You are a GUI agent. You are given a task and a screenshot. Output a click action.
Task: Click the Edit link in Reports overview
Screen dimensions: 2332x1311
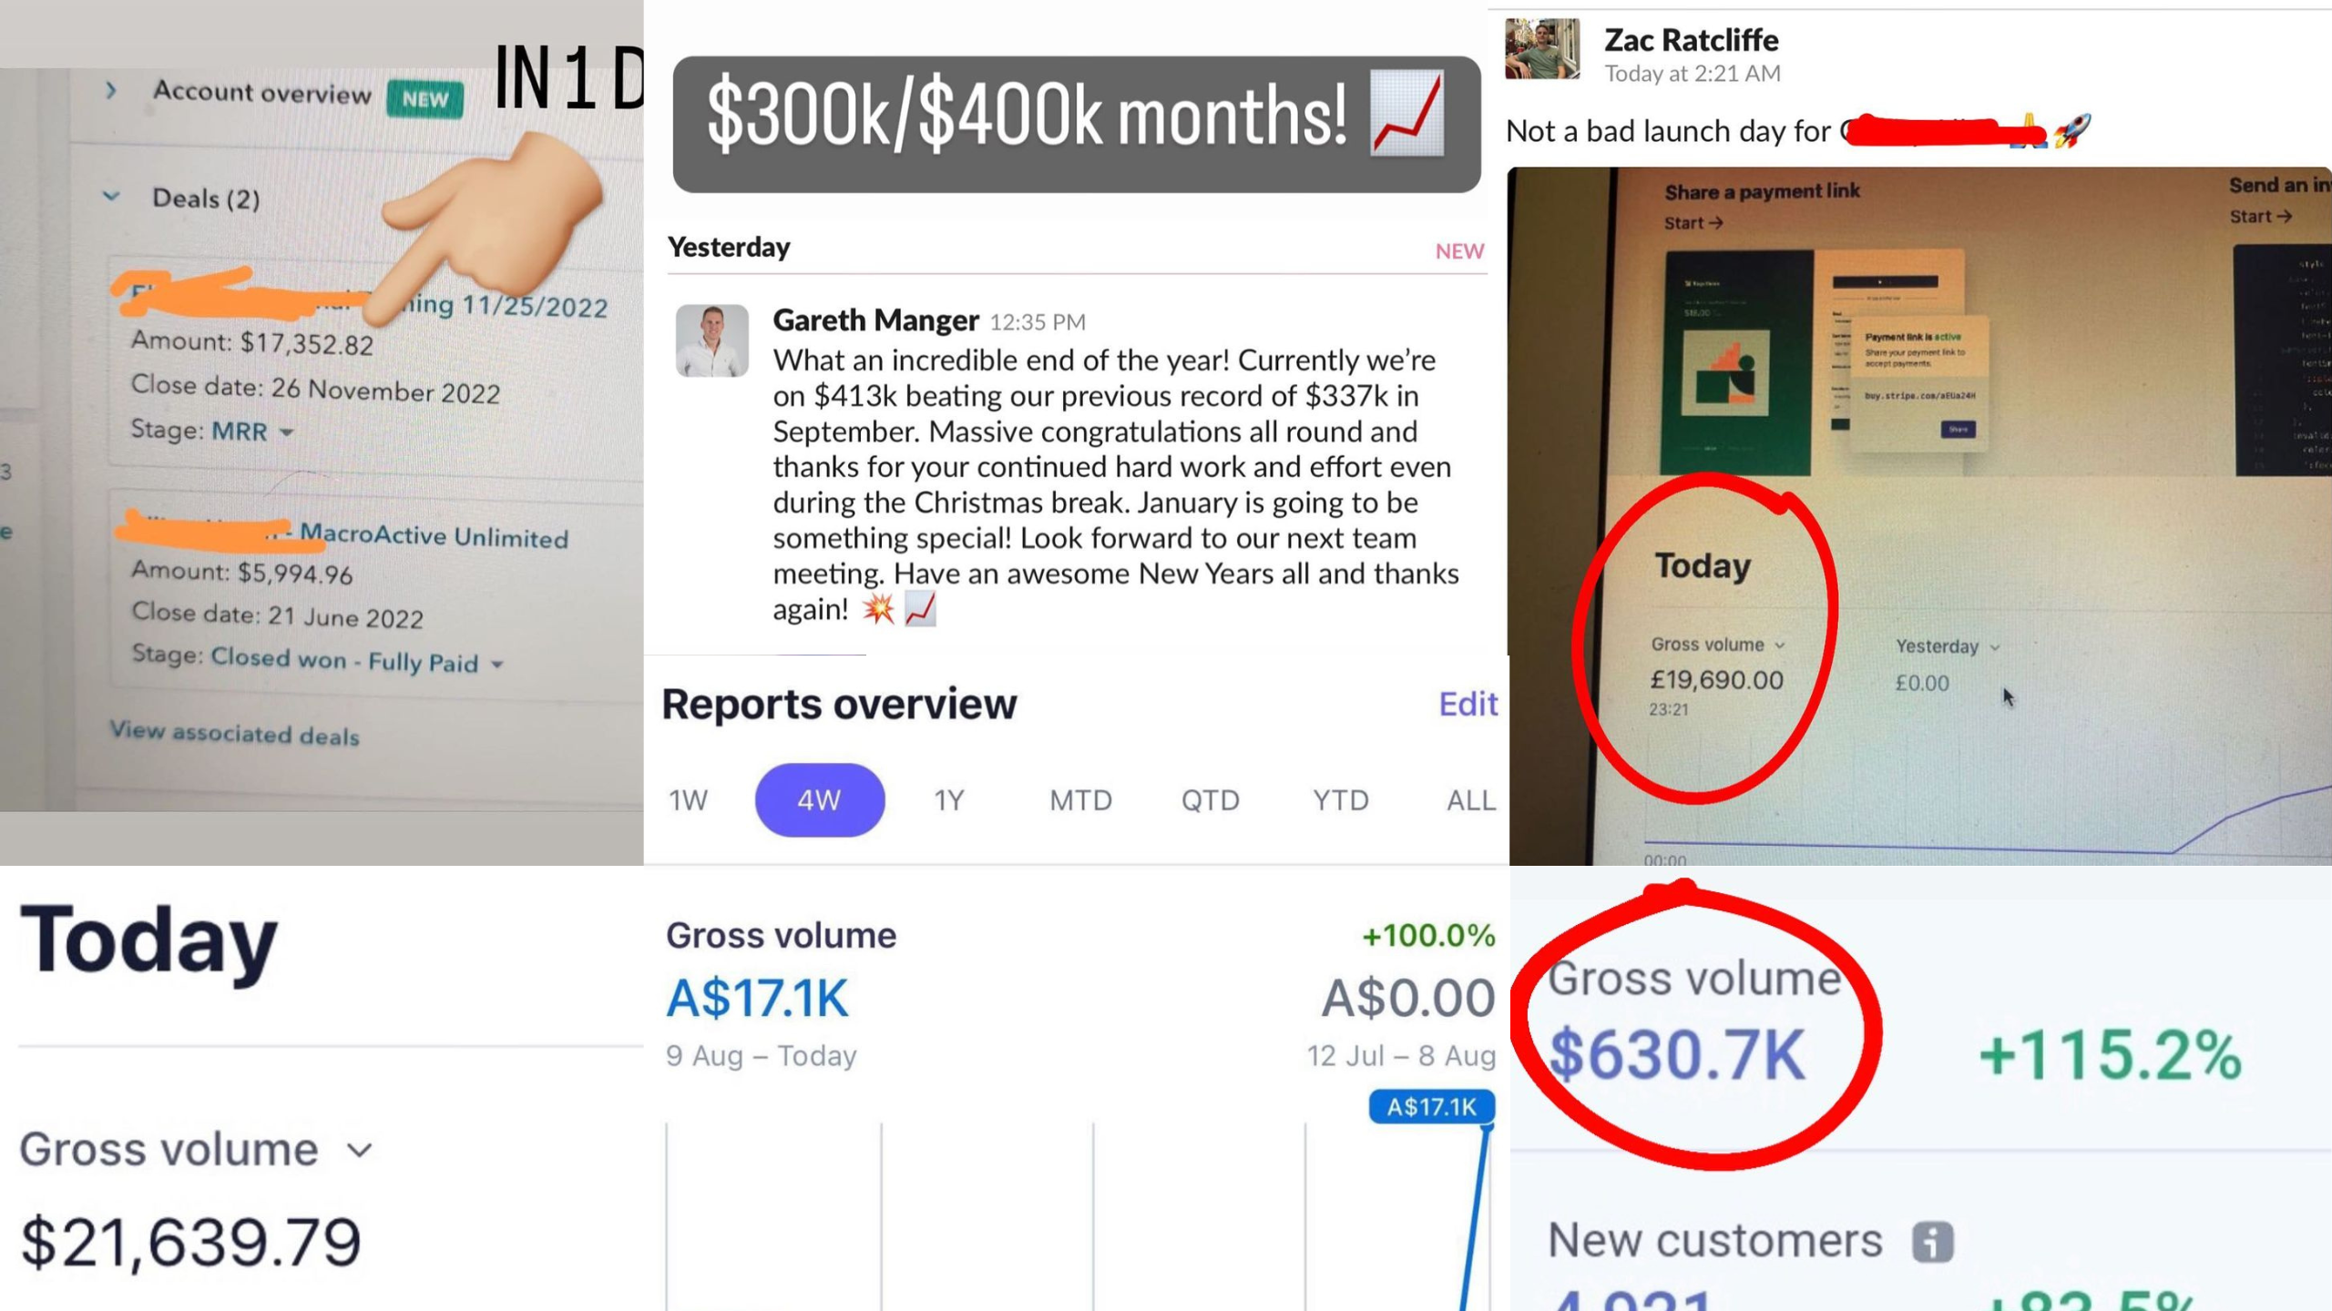tap(1468, 704)
